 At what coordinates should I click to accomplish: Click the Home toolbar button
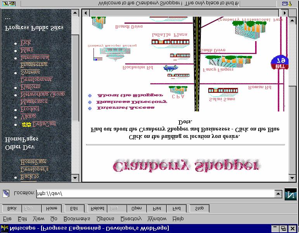pyautogui.click(x=52, y=209)
